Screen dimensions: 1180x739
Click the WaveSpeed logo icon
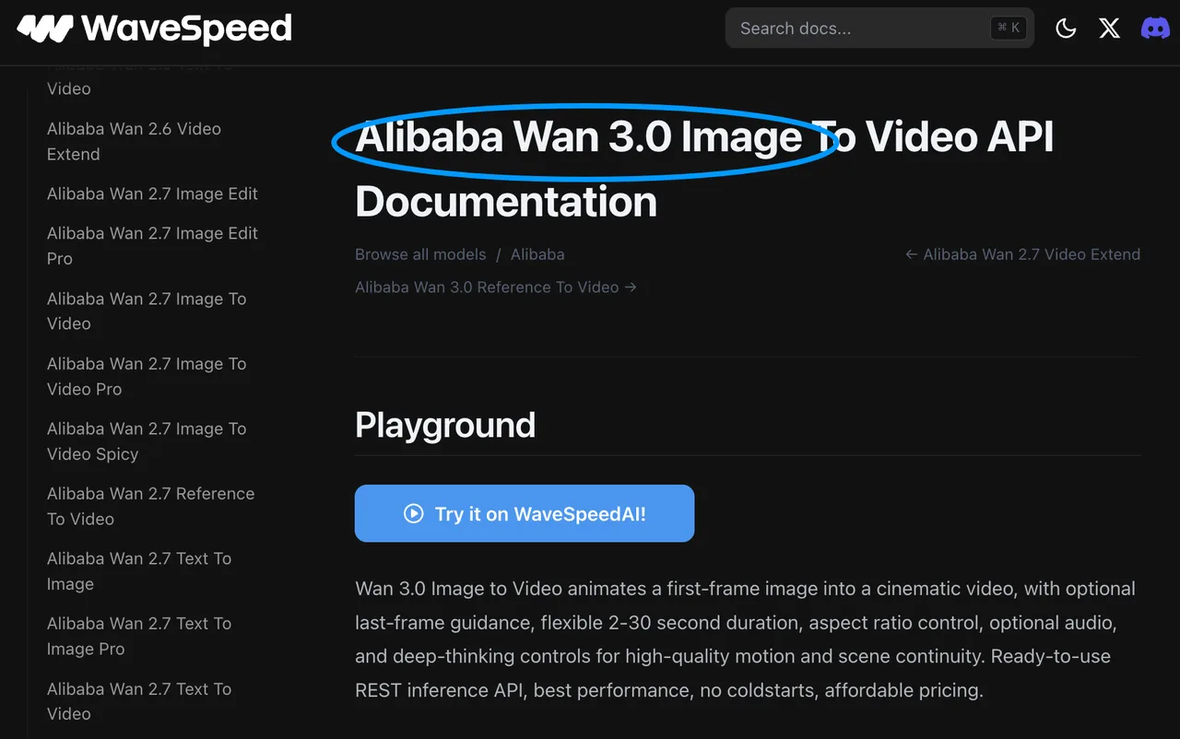tap(44, 29)
